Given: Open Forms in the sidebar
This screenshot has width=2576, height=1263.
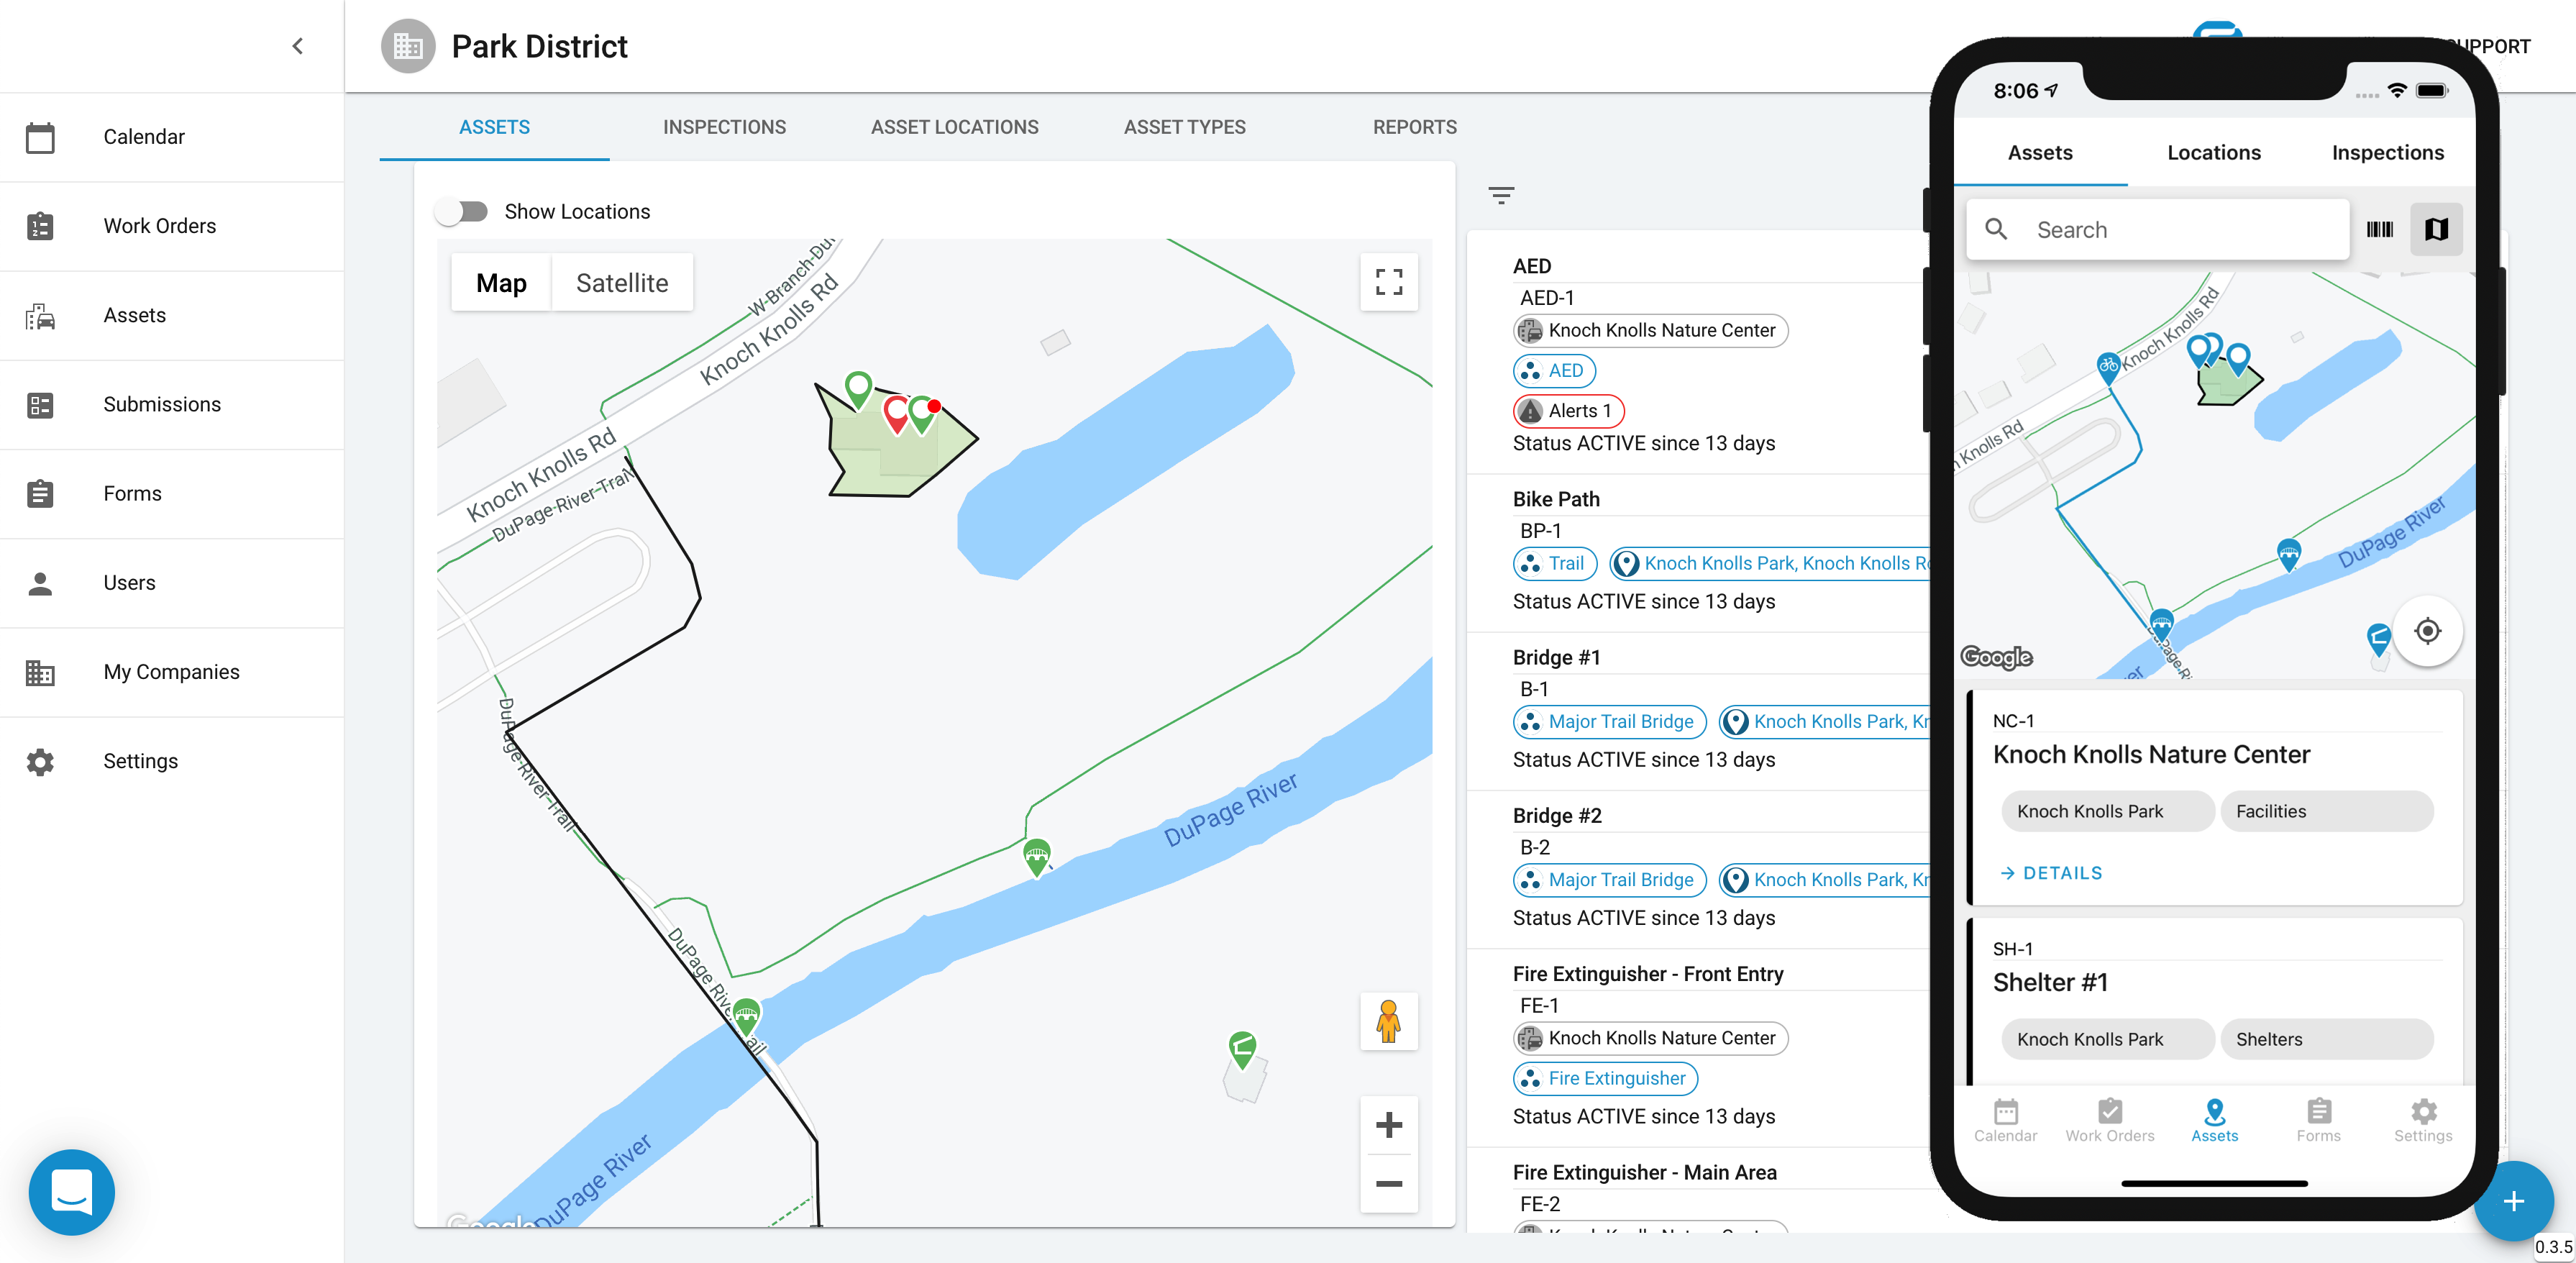Looking at the screenshot, I should (x=172, y=493).
